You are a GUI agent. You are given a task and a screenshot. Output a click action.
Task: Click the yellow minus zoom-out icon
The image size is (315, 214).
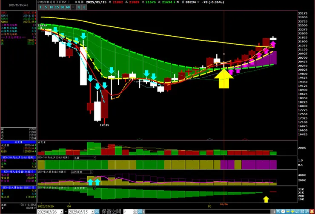(x=288, y=211)
